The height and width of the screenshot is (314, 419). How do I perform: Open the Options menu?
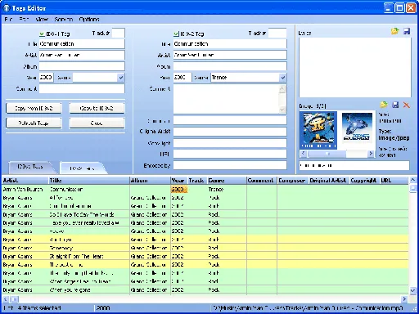click(x=89, y=20)
